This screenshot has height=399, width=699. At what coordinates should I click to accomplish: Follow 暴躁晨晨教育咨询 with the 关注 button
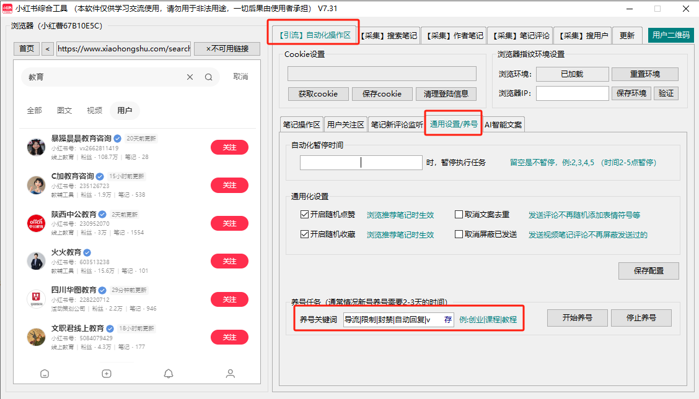229,147
